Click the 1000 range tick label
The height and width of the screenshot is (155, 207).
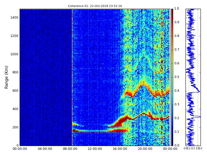[14, 54]
